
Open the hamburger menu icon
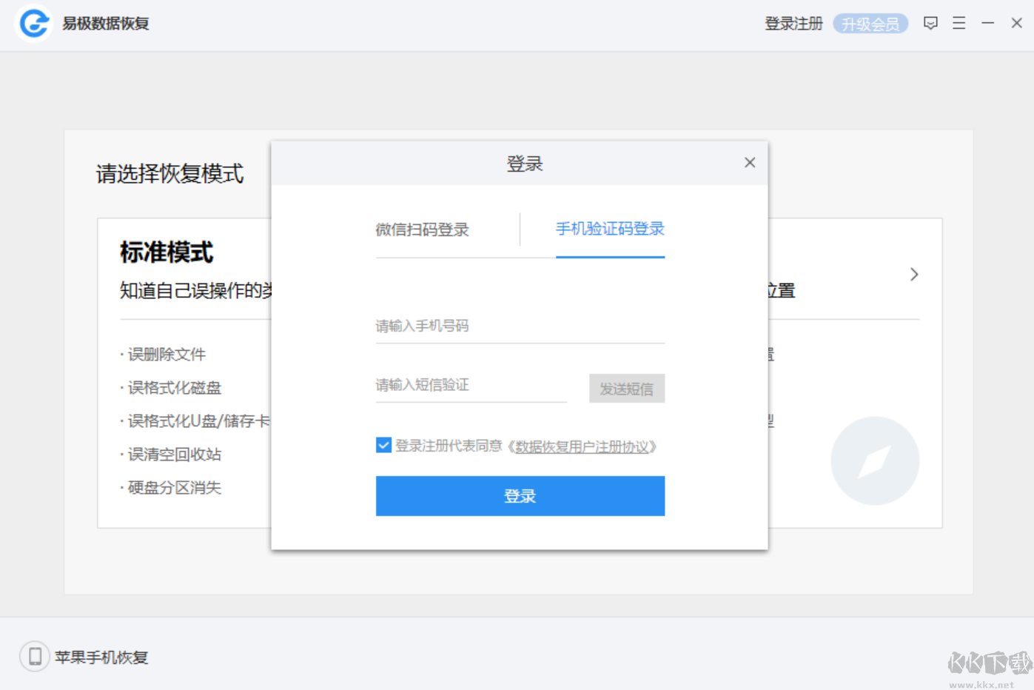click(959, 23)
